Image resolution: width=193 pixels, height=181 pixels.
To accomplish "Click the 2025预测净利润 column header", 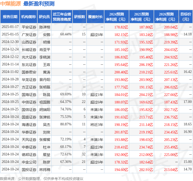I will 141,17.
